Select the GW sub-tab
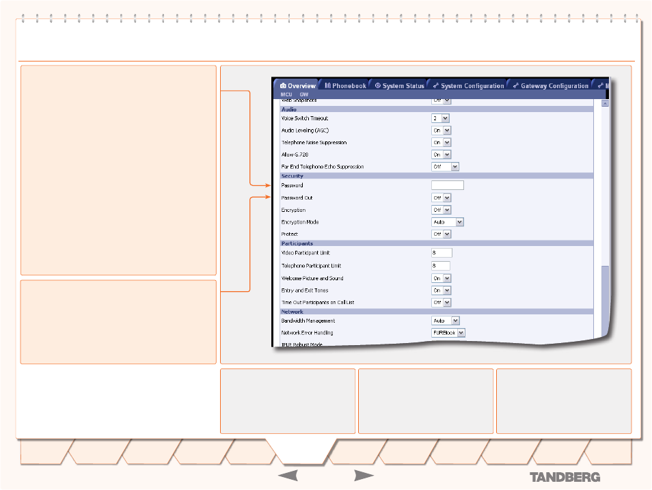Screen dimensions: 652x490 [x=304, y=94]
